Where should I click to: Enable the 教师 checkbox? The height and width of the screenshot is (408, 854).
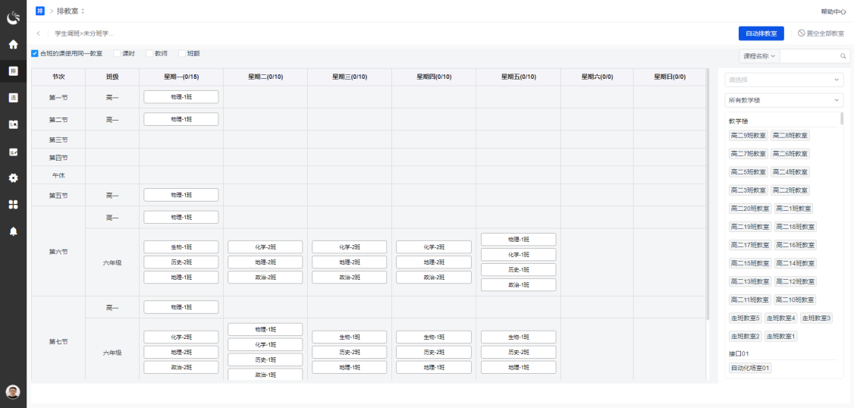tap(149, 54)
